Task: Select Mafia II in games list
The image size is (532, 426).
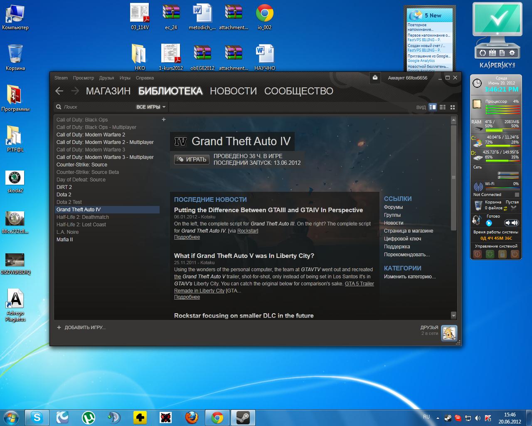Action: tap(65, 240)
